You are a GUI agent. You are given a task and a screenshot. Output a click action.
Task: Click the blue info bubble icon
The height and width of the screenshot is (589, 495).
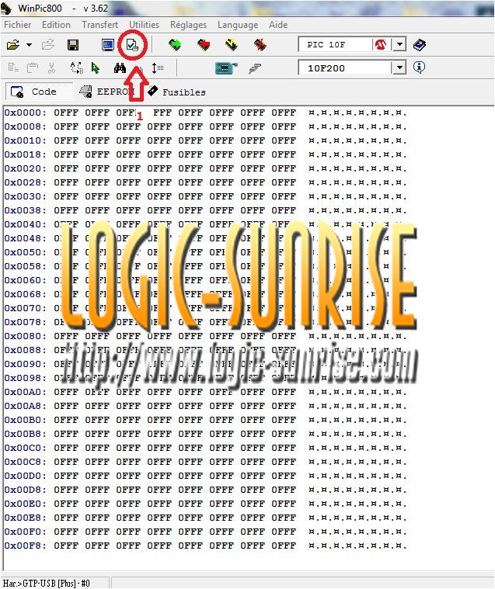419,68
